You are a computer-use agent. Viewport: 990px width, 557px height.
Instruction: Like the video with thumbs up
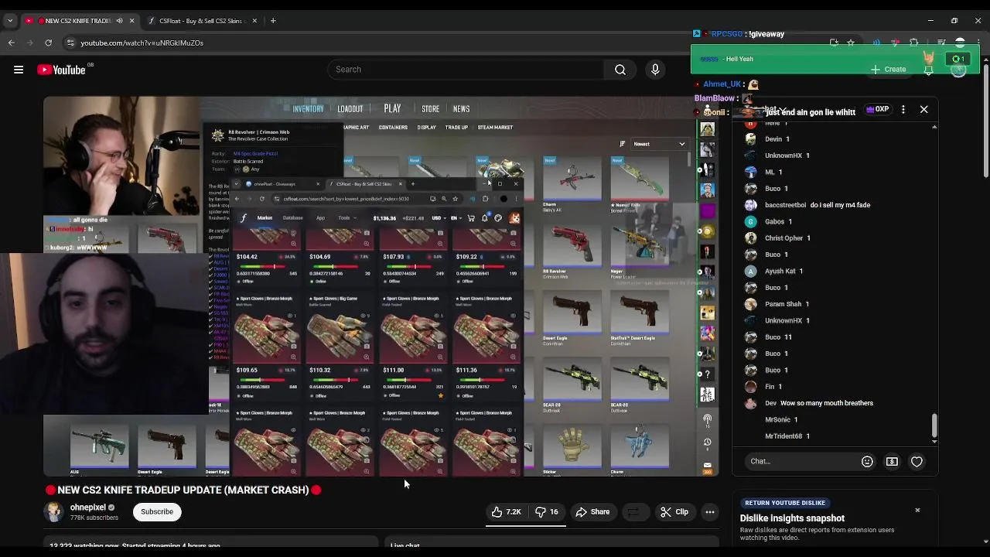pyautogui.click(x=506, y=511)
